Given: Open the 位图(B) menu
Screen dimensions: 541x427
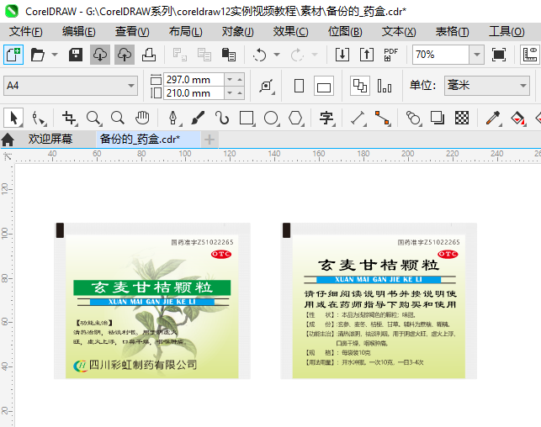Looking at the screenshot, I should point(345,32).
